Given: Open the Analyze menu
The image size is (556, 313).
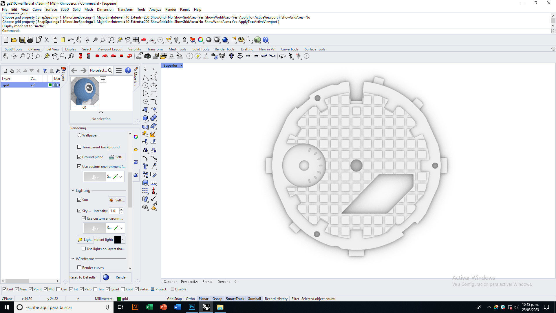Looking at the screenshot, I should pos(155,9).
